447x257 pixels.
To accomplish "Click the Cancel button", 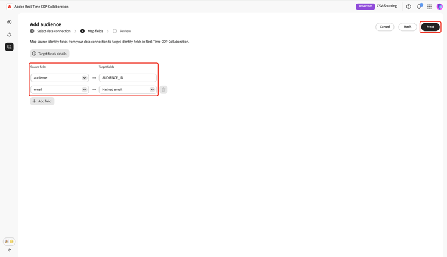I will 384,27.
